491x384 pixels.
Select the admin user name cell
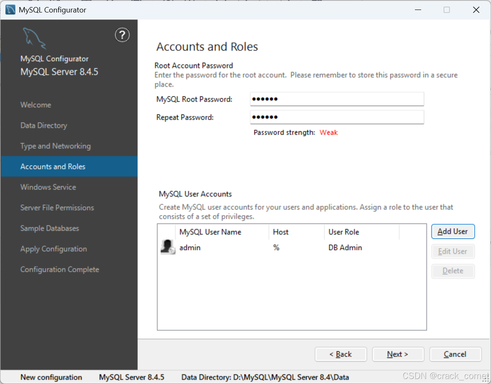(x=190, y=248)
